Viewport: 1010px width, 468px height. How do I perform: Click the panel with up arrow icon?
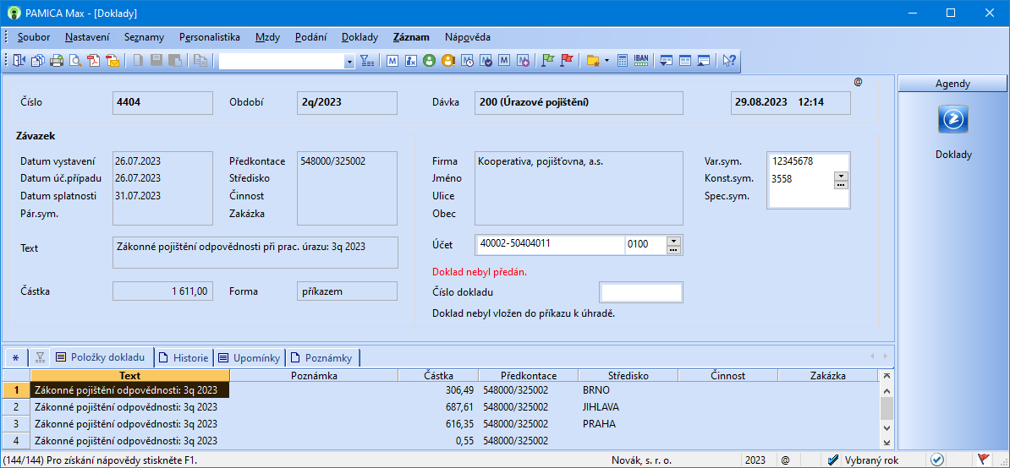[704, 61]
